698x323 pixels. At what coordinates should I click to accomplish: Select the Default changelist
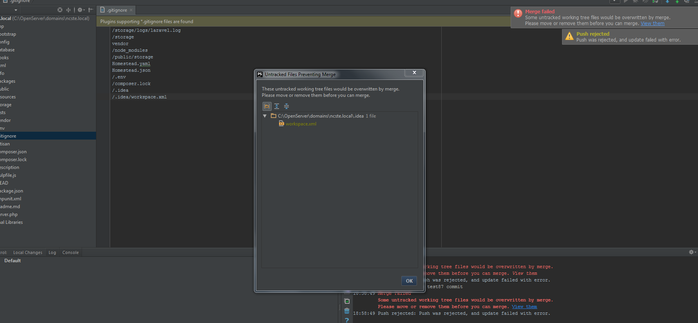[13, 261]
